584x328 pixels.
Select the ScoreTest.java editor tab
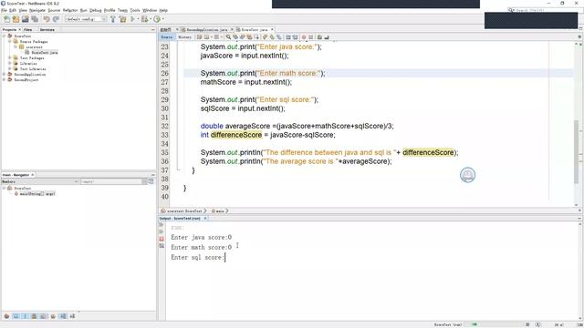[x=254, y=29]
